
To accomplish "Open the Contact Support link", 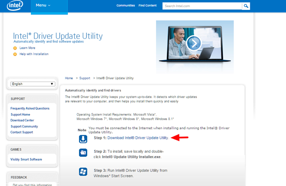I will tap(22, 132).
